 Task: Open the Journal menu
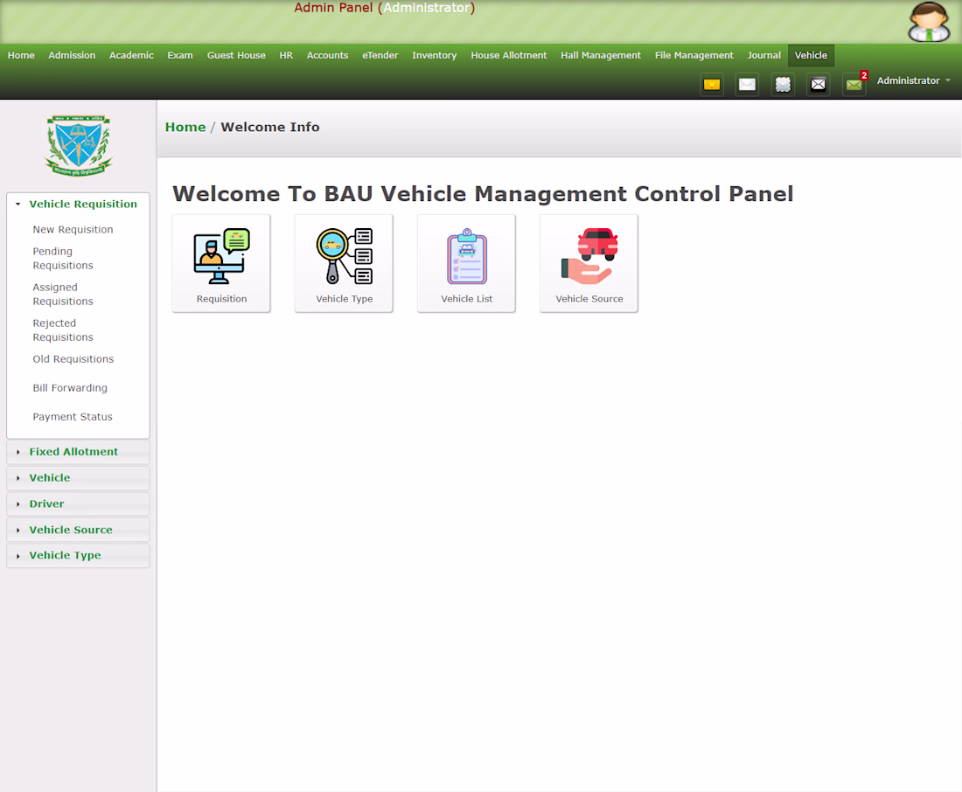click(x=763, y=55)
